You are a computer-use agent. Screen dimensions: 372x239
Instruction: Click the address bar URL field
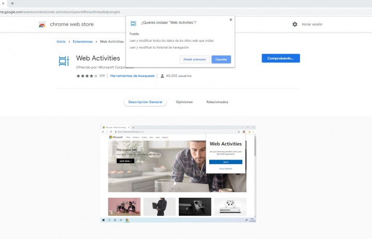(x=185, y=12)
